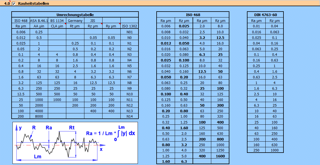Click the JIS column header cell
Image resolution: width=320 pixels, height=165 pixels.
[x=93, y=21]
